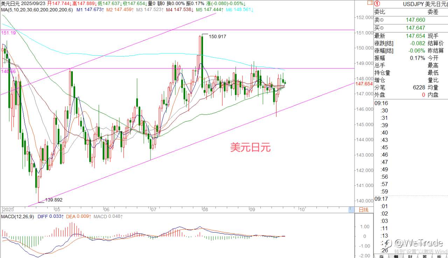Click the orange window layout icon above price axis
This screenshot has height=258, width=448.
370,3
